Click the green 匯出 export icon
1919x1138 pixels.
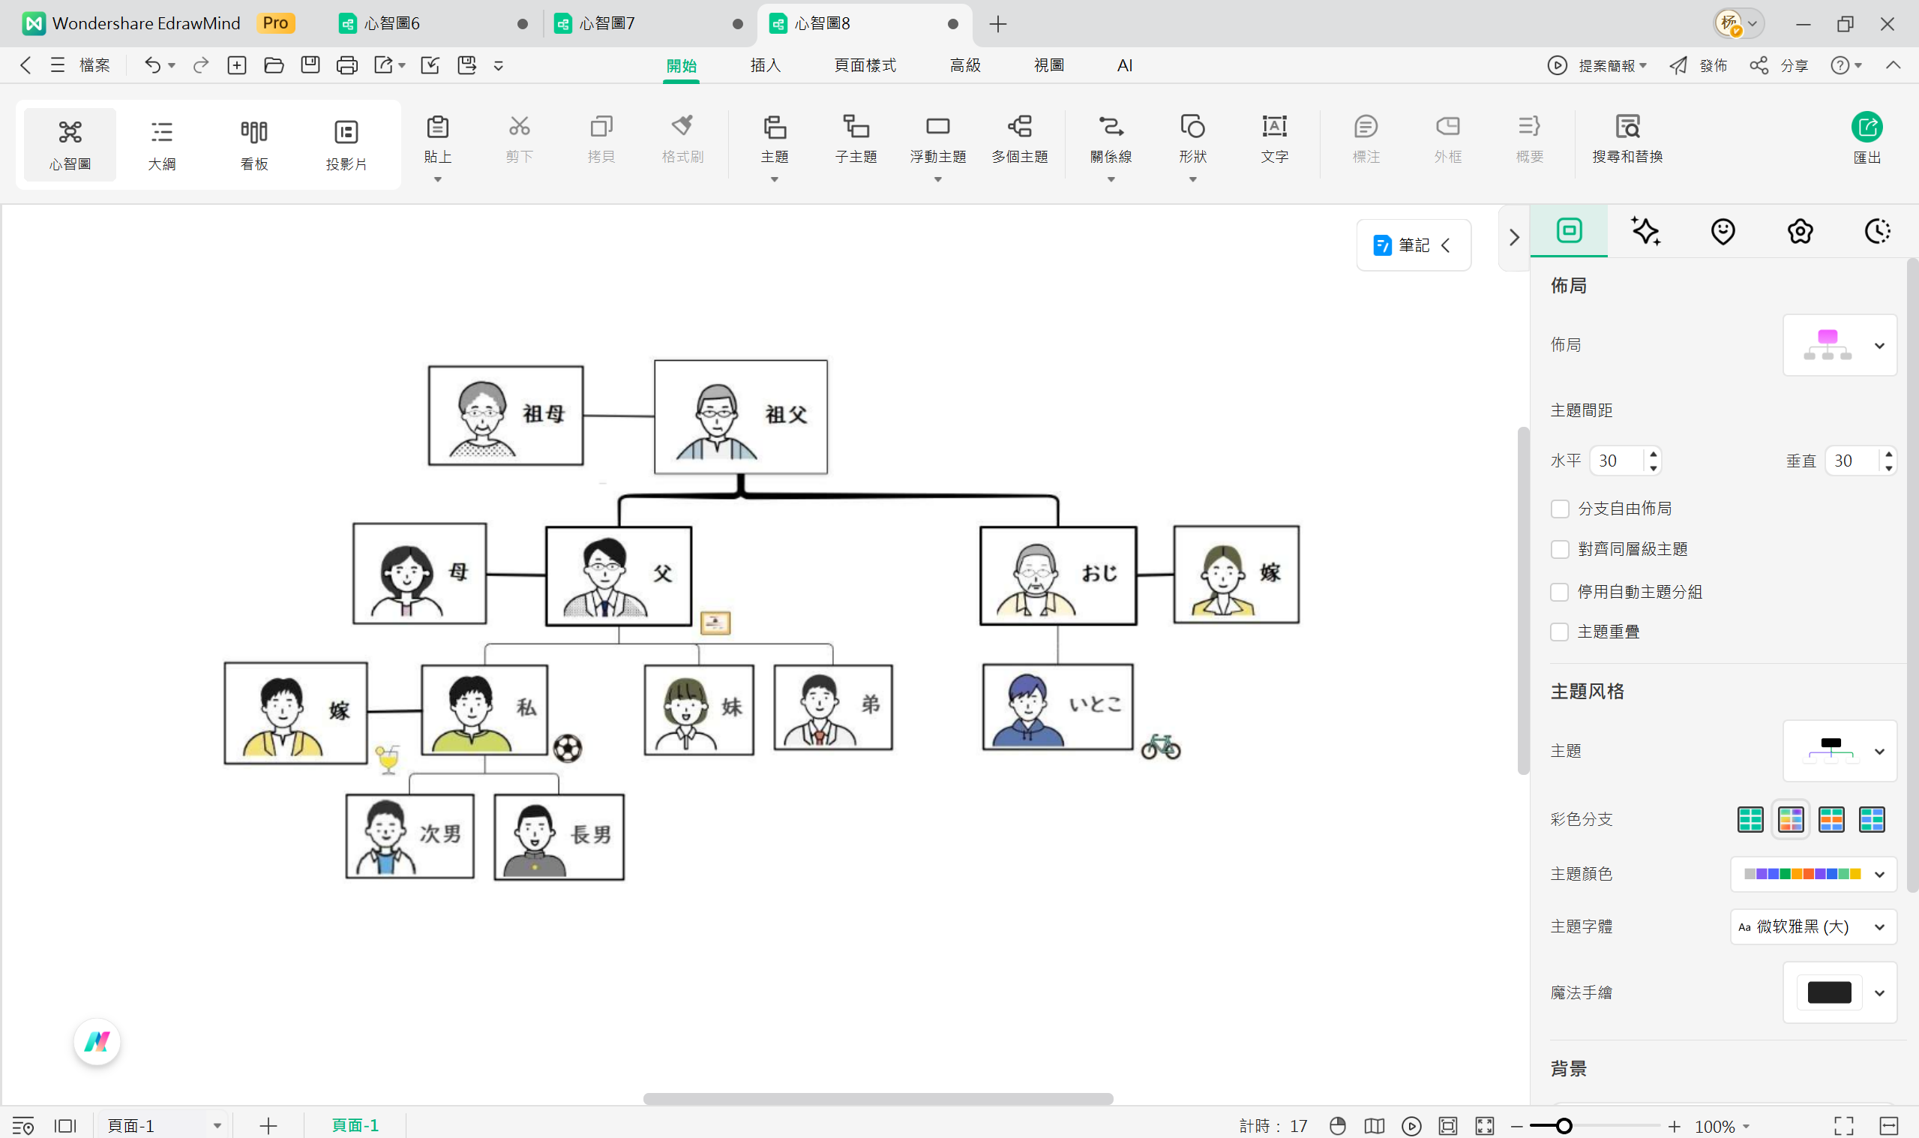point(1866,128)
